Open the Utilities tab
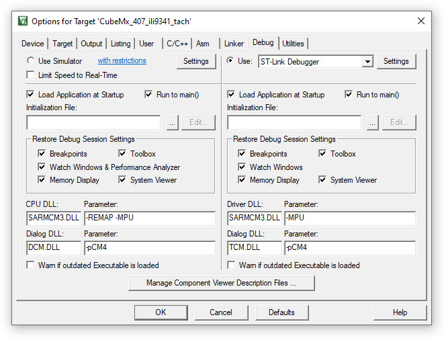Viewport: 446px width, 340px height. pos(293,44)
